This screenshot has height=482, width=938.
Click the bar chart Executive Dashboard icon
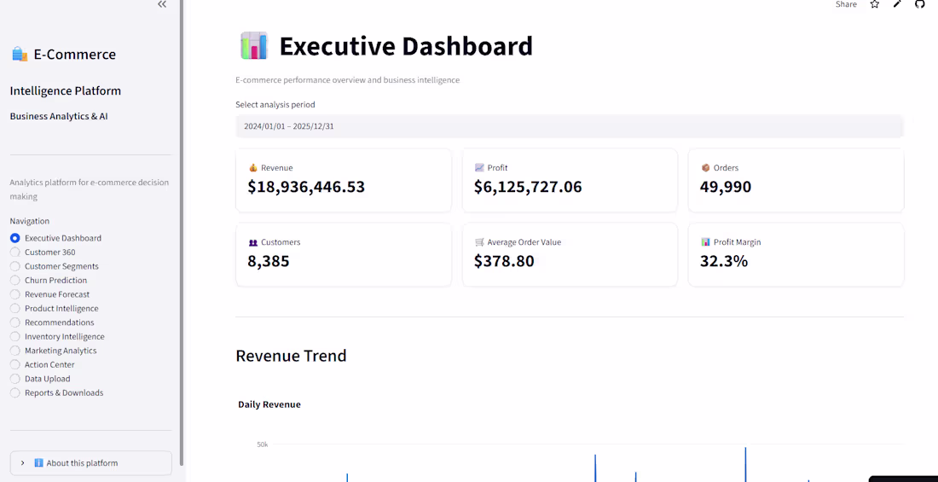(x=253, y=46)
